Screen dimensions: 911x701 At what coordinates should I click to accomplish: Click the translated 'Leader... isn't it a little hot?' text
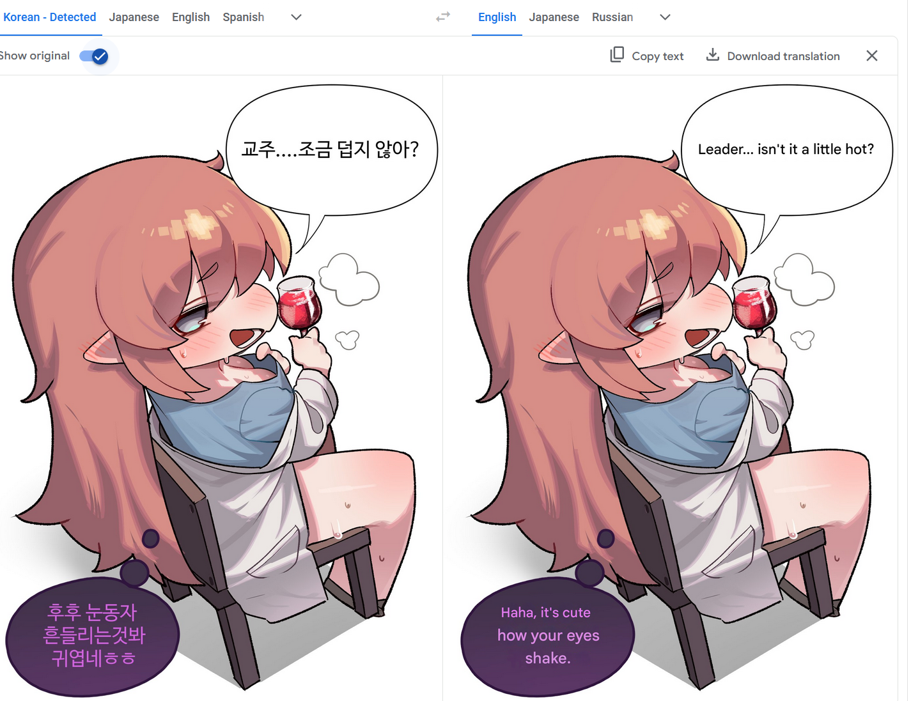click(786, 149)
